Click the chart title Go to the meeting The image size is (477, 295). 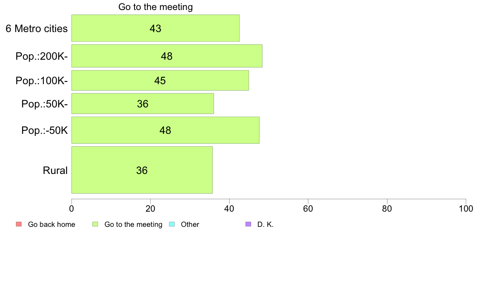155,7
